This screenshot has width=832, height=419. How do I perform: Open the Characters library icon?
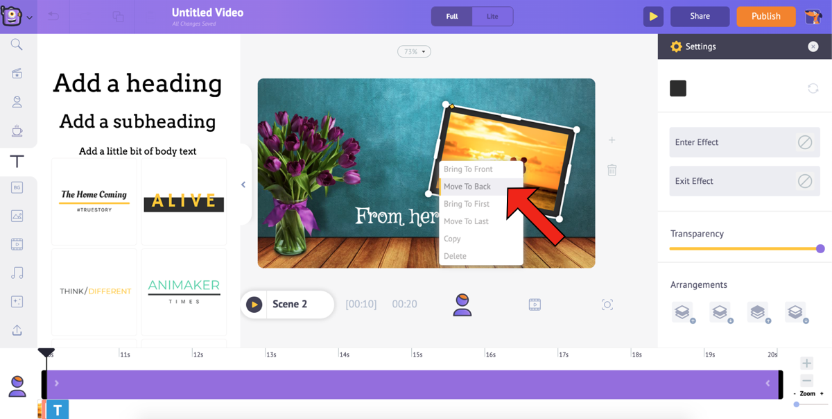17,102
